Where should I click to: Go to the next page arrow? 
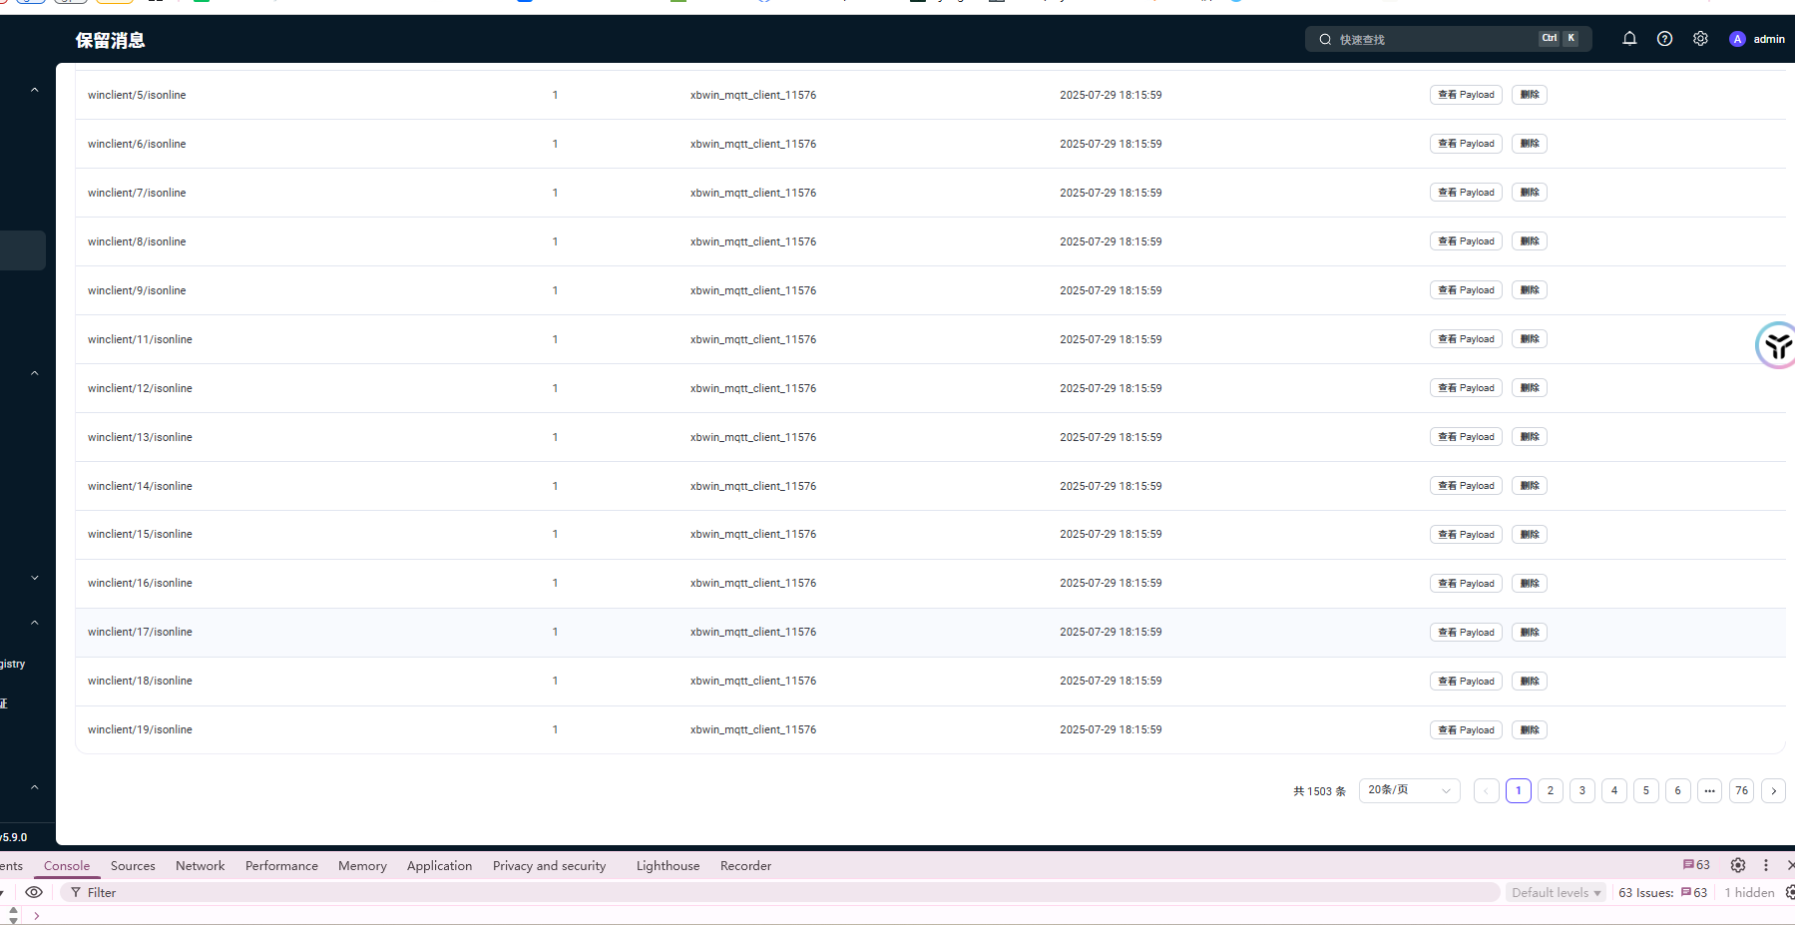pyautogui.click(x=1773, y=790)
